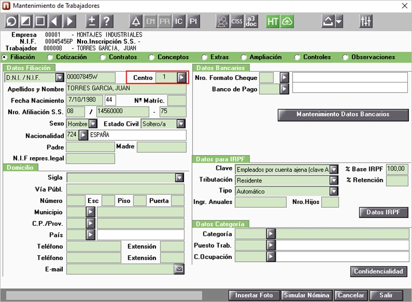Select the Controles radio button
The height and width of the screenshot is (302, 412).
coord(297,57)
